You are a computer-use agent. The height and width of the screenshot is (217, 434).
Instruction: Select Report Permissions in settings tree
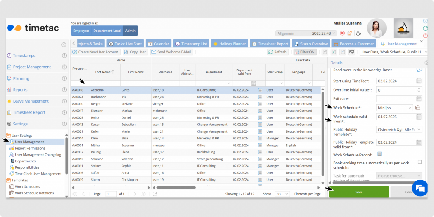(30, 148)
